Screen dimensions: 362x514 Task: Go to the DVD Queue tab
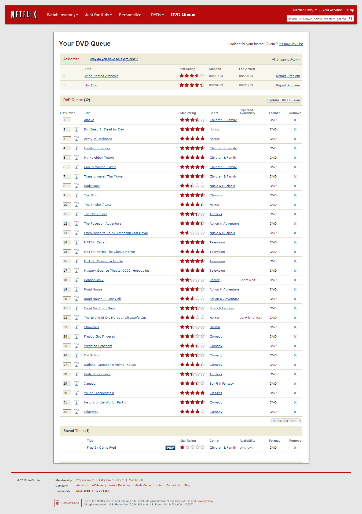(183, 15)
